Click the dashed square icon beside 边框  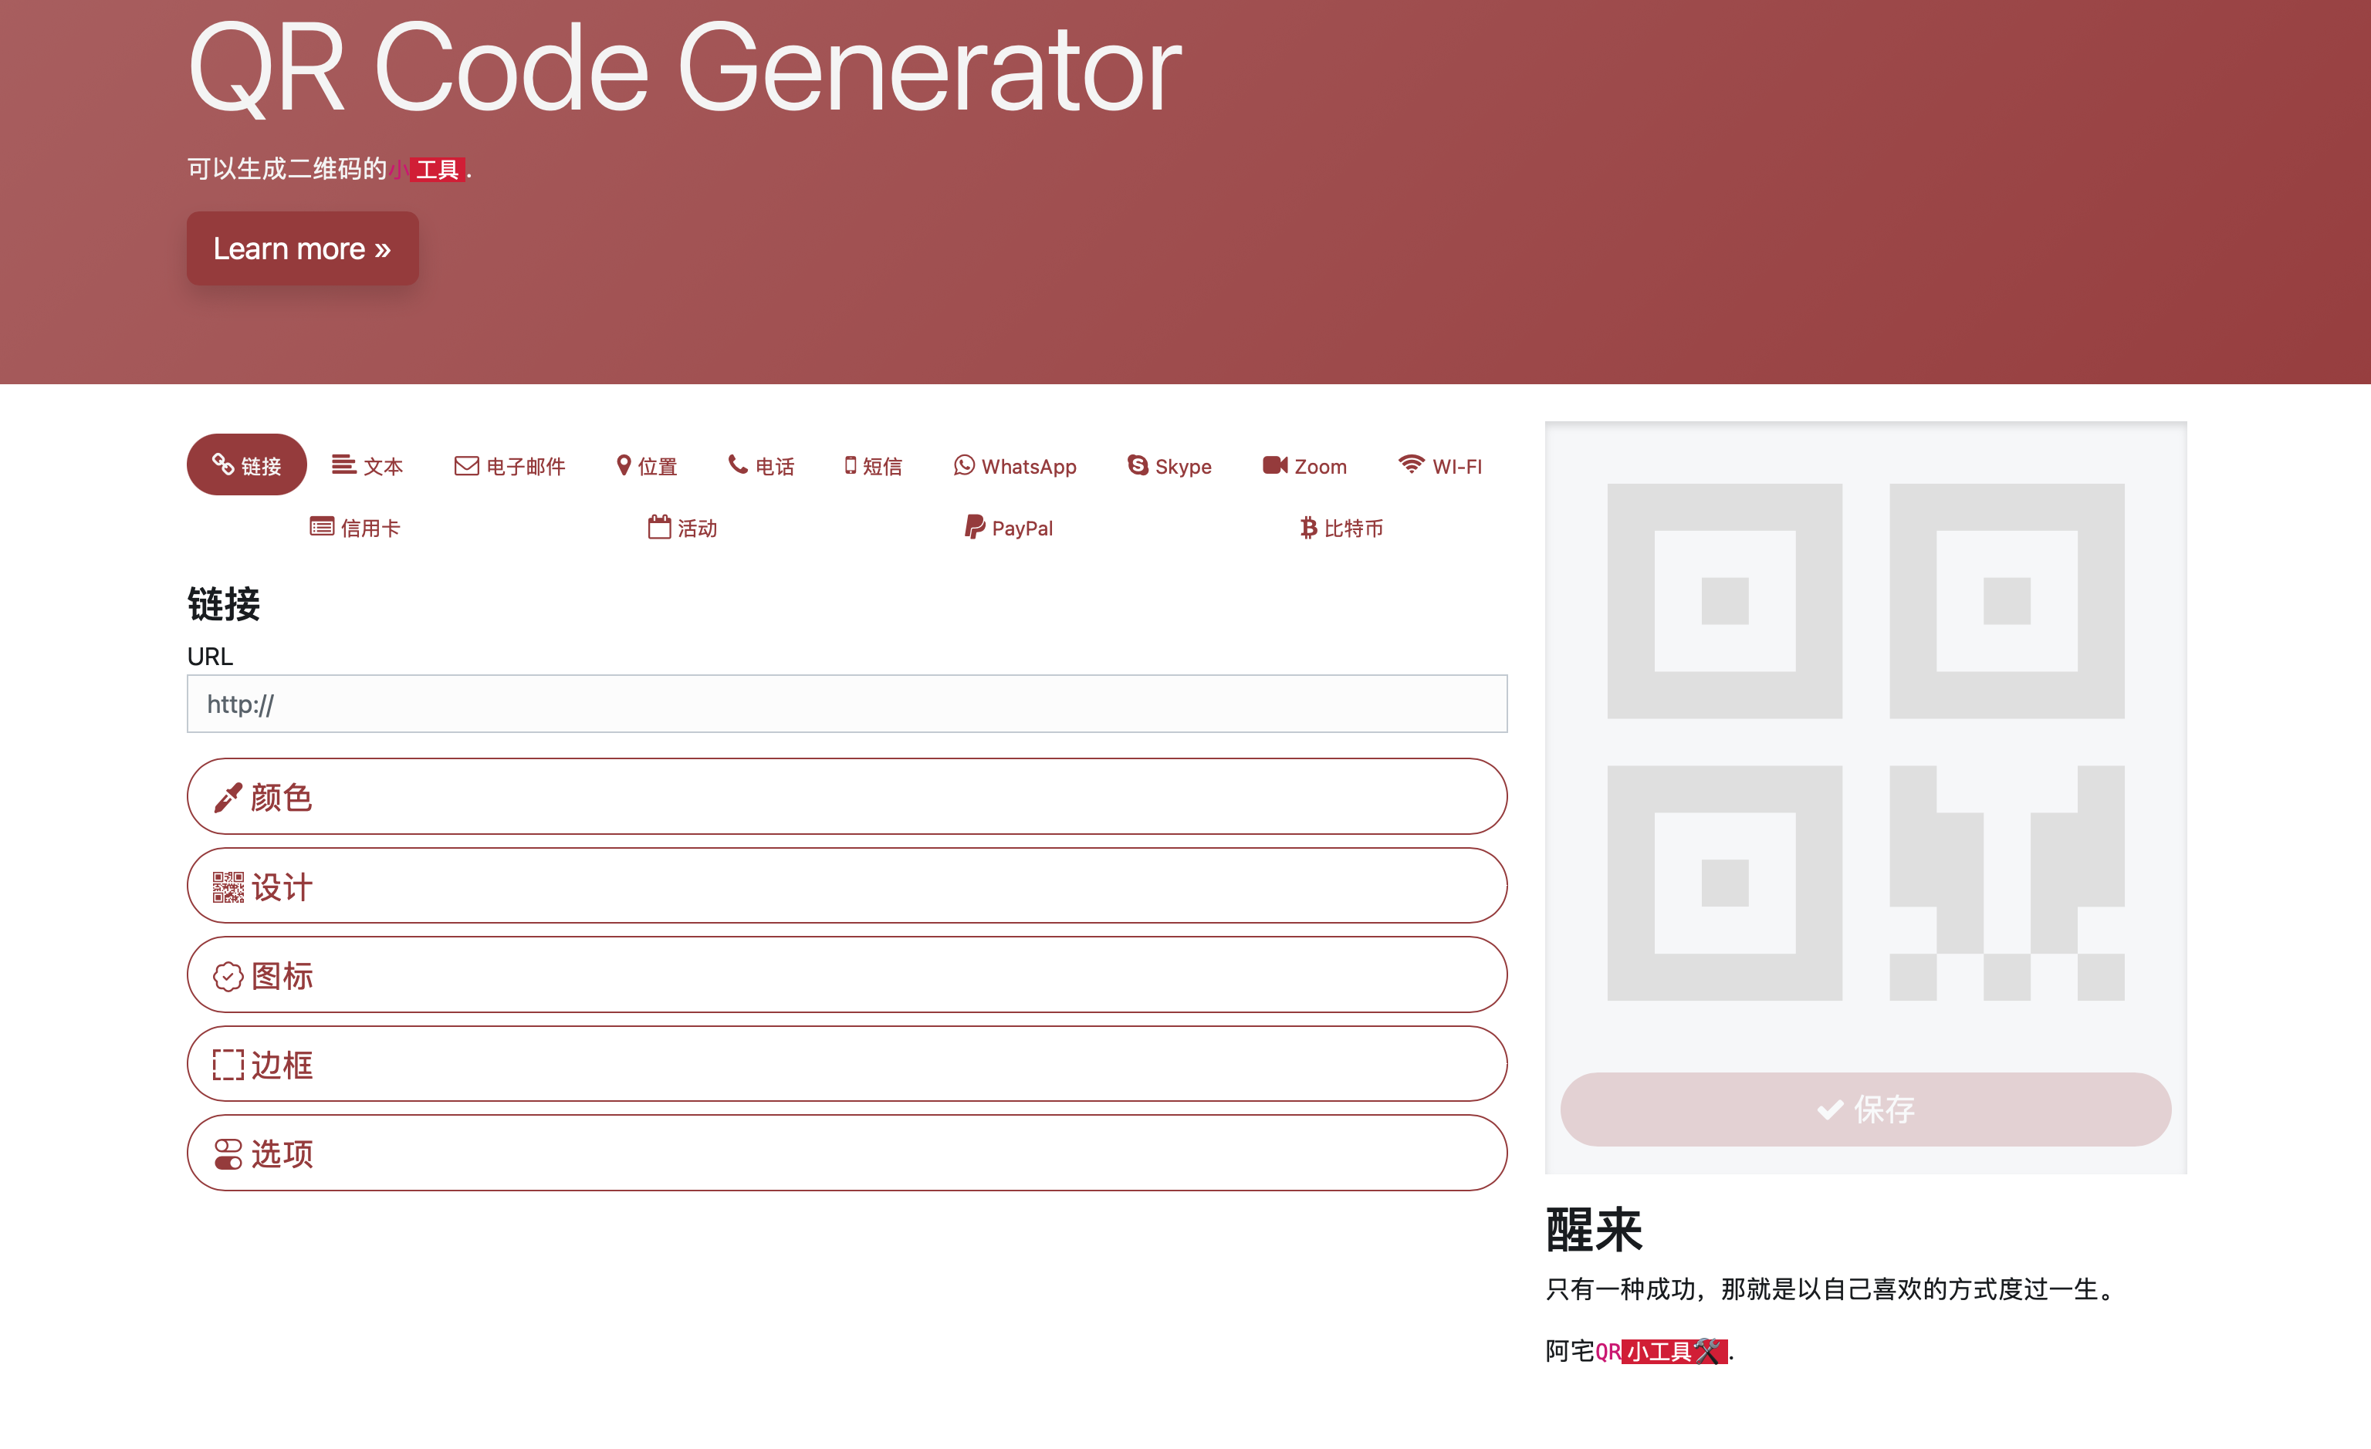[x=228, y=1065]
